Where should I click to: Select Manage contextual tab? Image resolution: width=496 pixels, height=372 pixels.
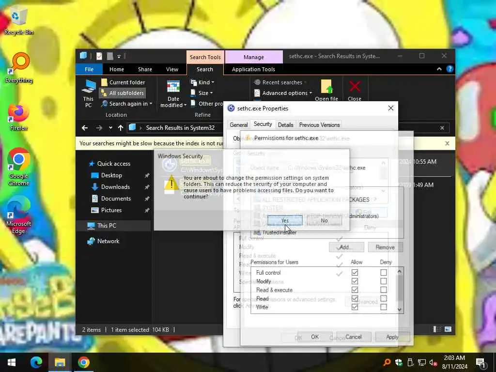254,57
